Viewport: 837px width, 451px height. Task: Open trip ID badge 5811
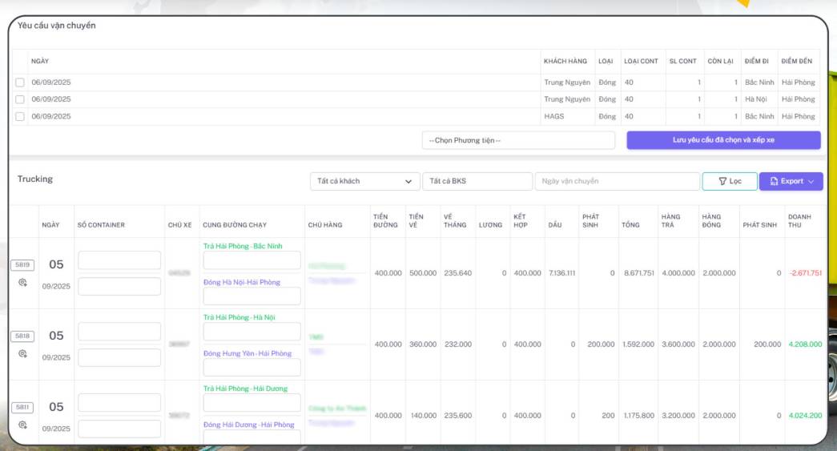22,407
